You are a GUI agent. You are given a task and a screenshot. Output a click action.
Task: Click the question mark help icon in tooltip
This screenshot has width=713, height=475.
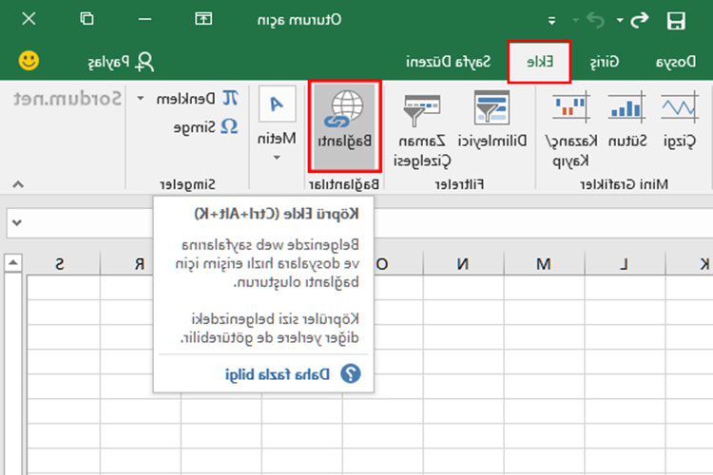351,373
